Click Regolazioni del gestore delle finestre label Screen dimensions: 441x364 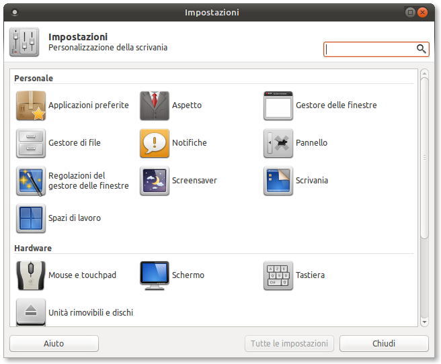click(89, 181)
